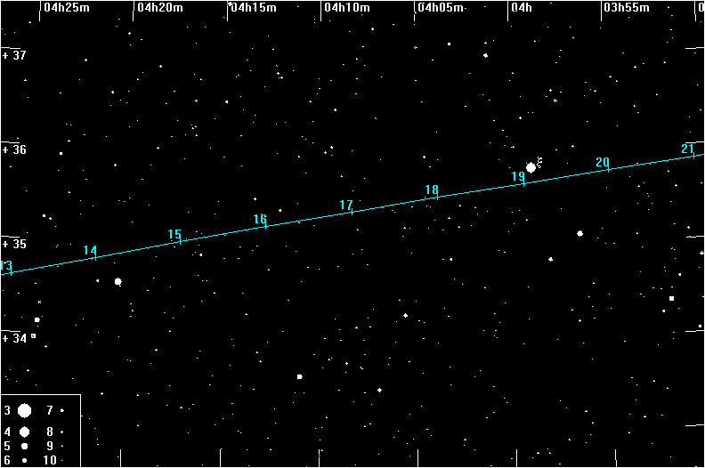This screenshot has width=705, height=468.
Task: Click the 03h55m right ascension label
Action: pos(627,8)
